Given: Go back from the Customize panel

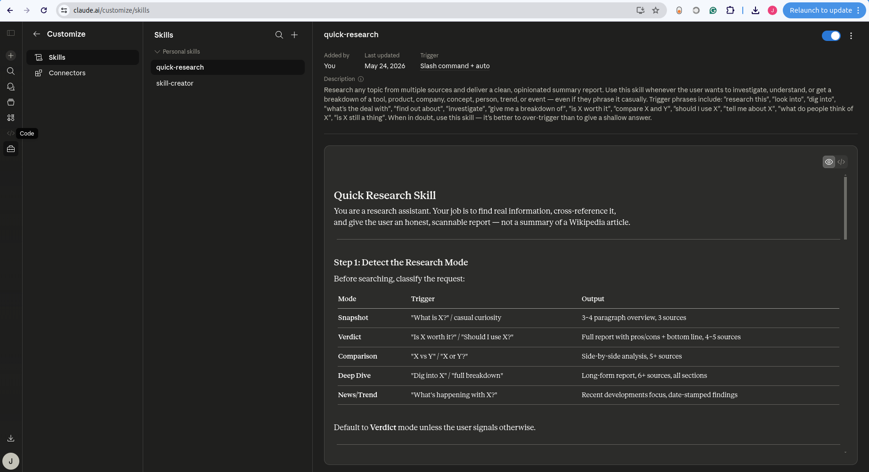Looking at the screenshot, I should (37, 34).
